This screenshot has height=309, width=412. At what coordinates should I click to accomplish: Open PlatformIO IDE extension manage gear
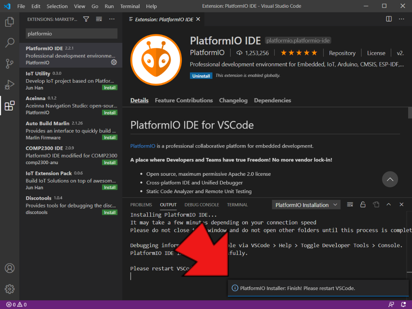click(x=114, y=63)
